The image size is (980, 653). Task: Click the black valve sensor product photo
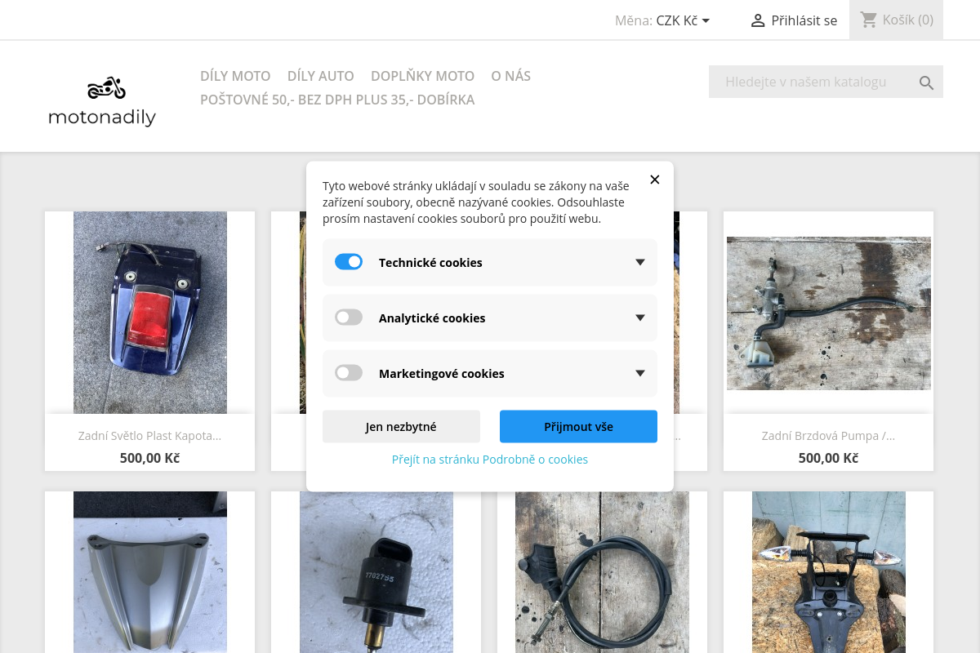376,572
